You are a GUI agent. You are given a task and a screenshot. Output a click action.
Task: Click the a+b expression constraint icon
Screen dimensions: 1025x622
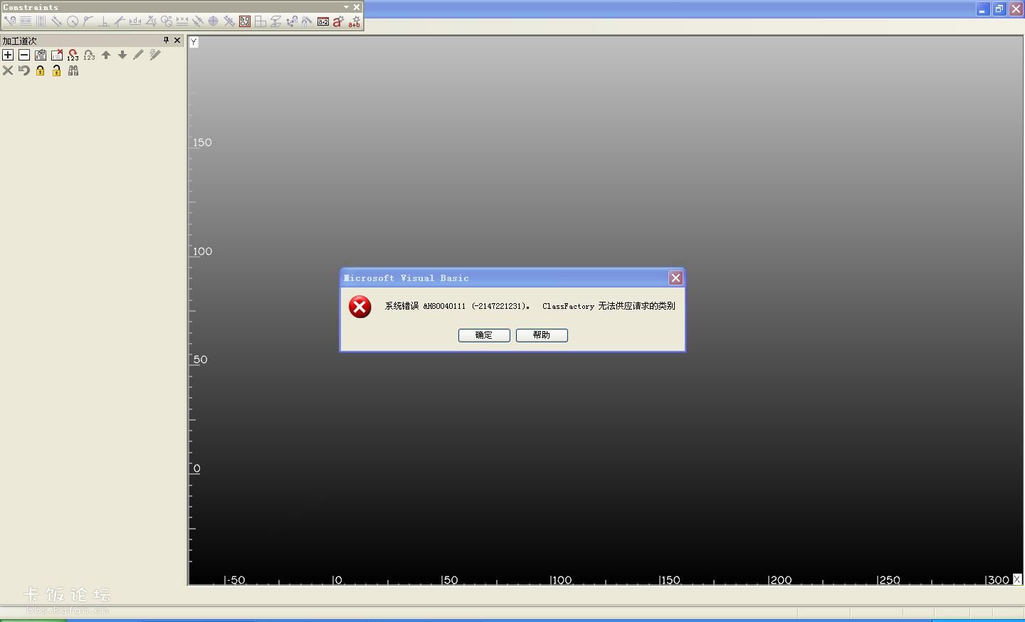click(354, 21)
